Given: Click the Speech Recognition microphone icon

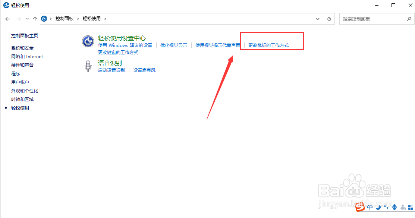Looking at the screenshot, I should point(88,66).
